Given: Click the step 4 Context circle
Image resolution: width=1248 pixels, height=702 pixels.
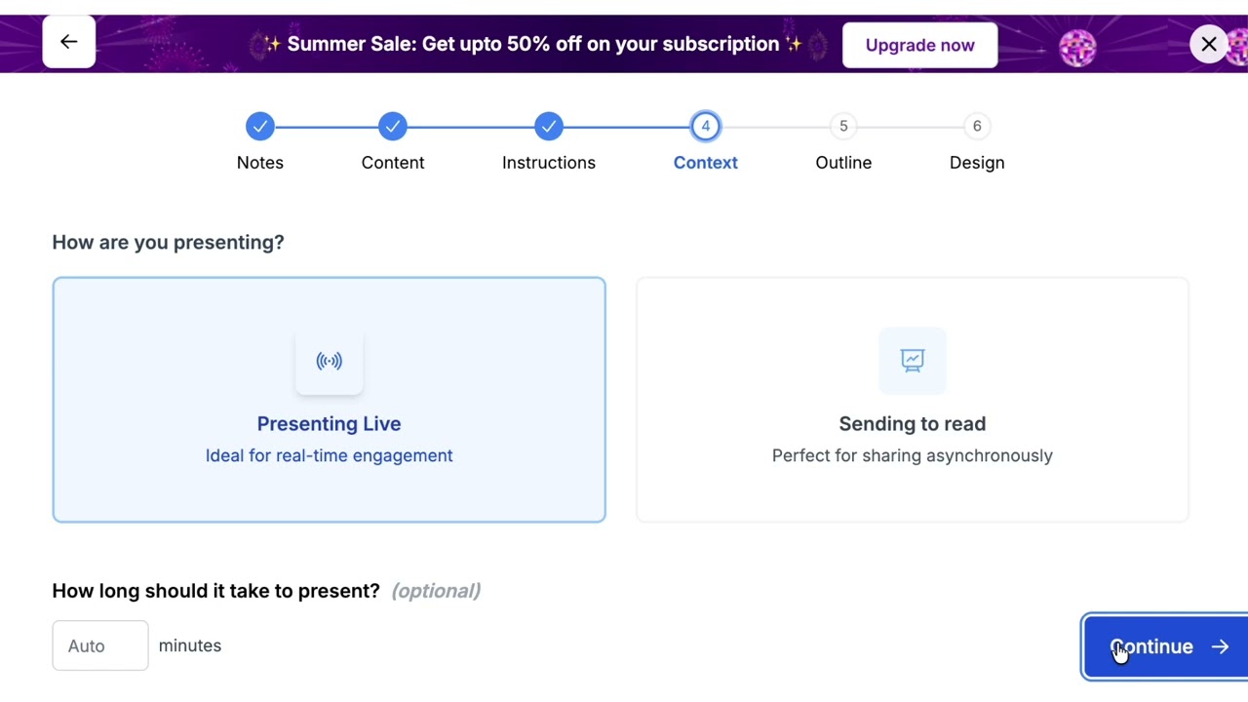Looking at the screenshot, I should click(705, 127).
